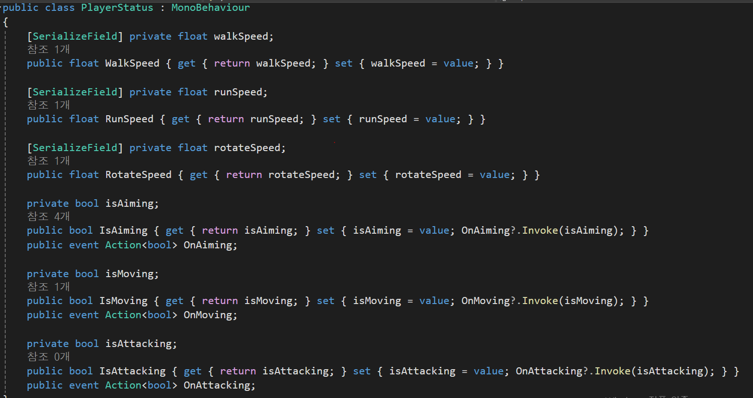
Task: Click walkSpeed in the private float field declaration
Action: [x=241, y=36]
